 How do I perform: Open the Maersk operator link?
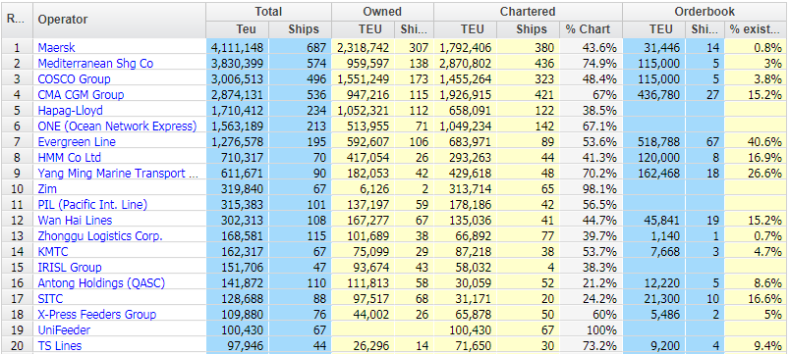point(56,48)
